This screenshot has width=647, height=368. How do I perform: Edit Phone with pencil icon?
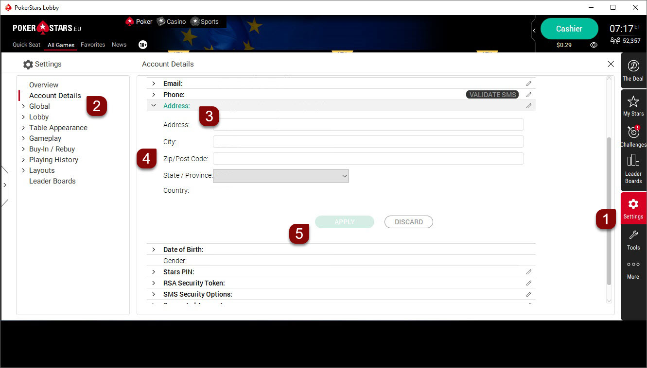pyautogui.click(x=529, y=95)
